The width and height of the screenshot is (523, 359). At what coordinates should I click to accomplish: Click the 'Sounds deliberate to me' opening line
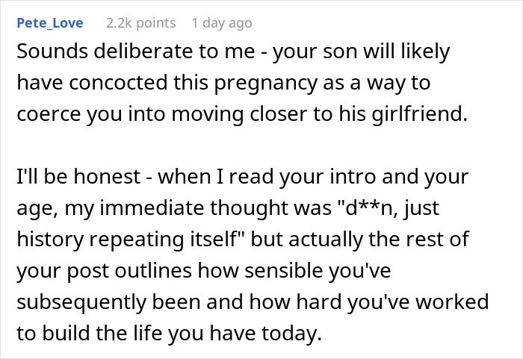coord(136,51)
